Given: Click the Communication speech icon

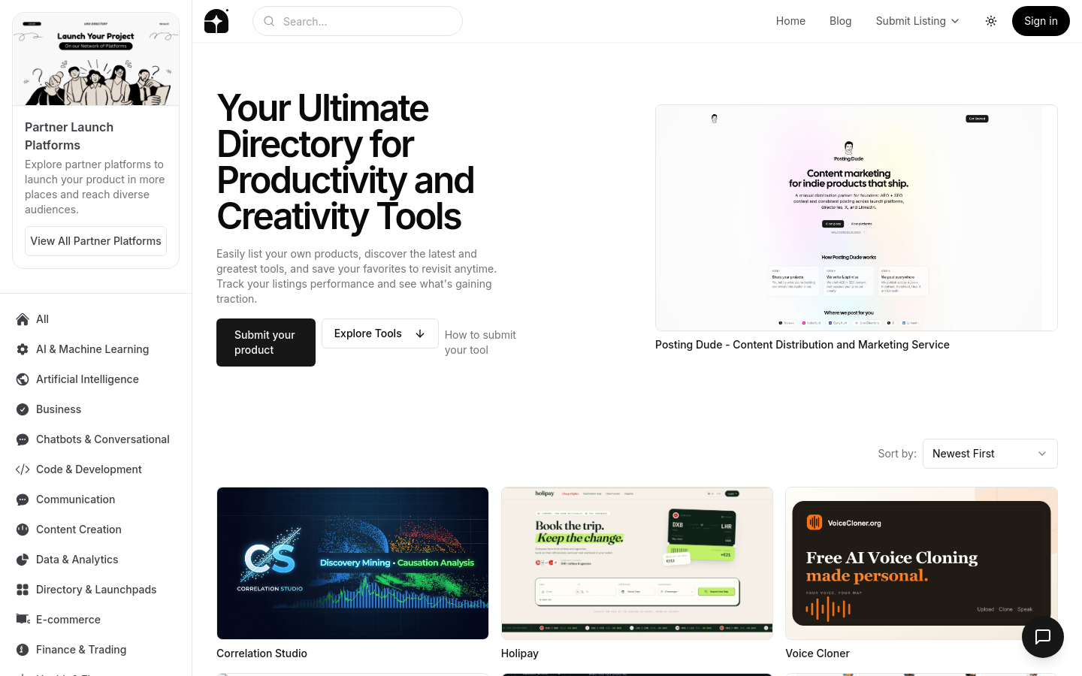Looking at the screenshot, I should pyautogui.click(x=23, y=499).
